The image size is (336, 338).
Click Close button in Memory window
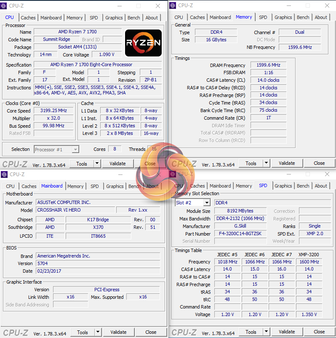point(319,163)
